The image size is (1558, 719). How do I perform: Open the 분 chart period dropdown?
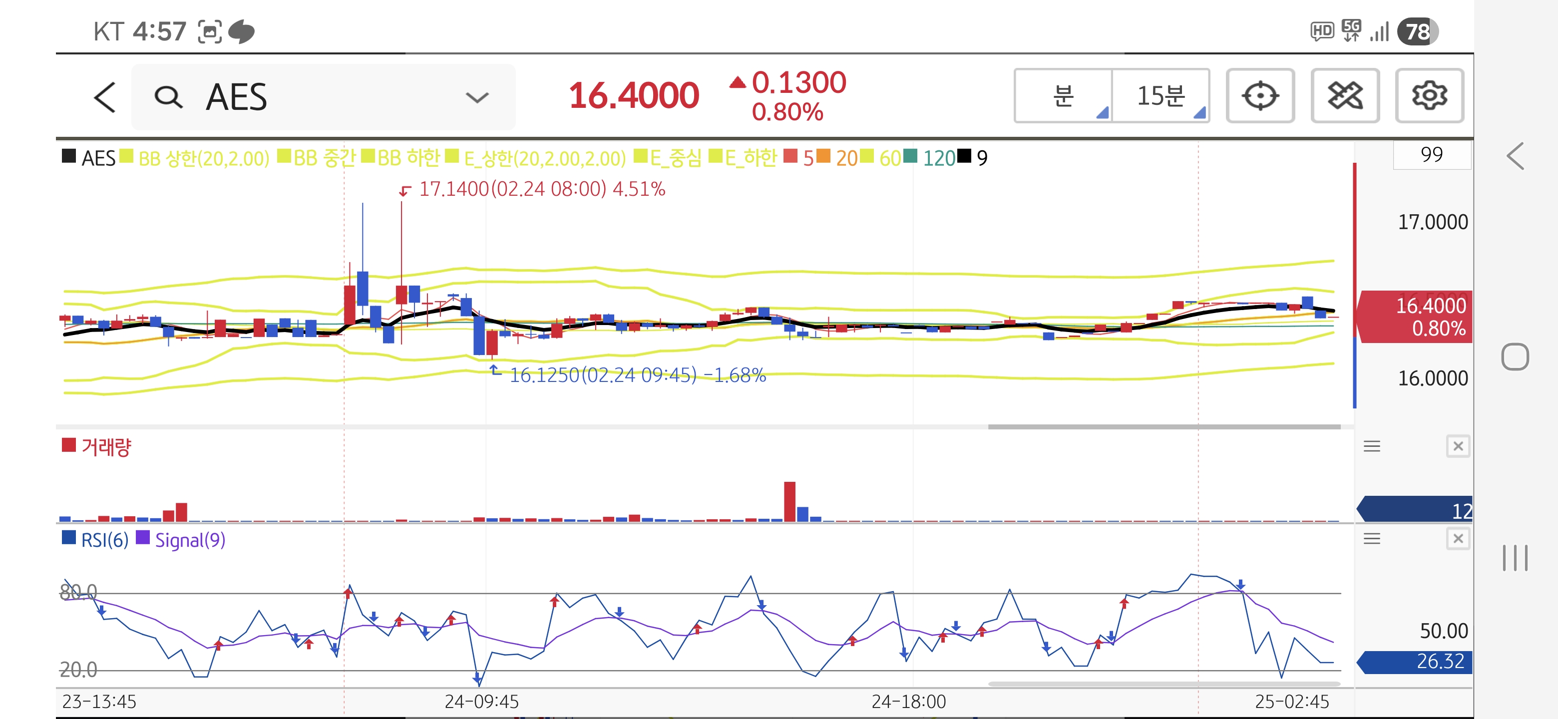click(x=1063, y=96)
